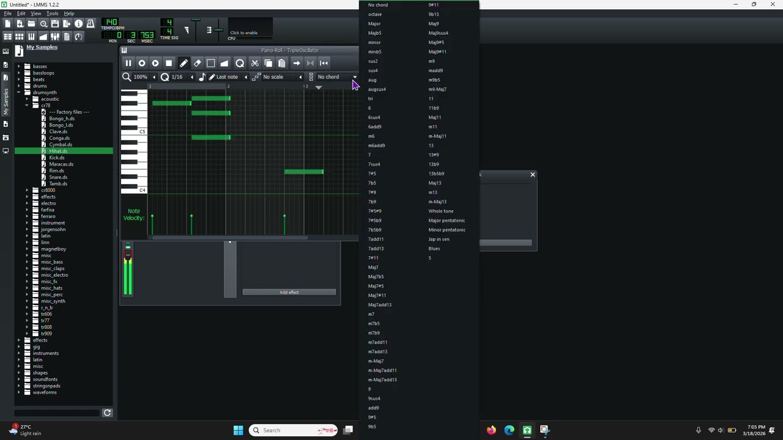Toggle loop points button

tap(310, 63)
